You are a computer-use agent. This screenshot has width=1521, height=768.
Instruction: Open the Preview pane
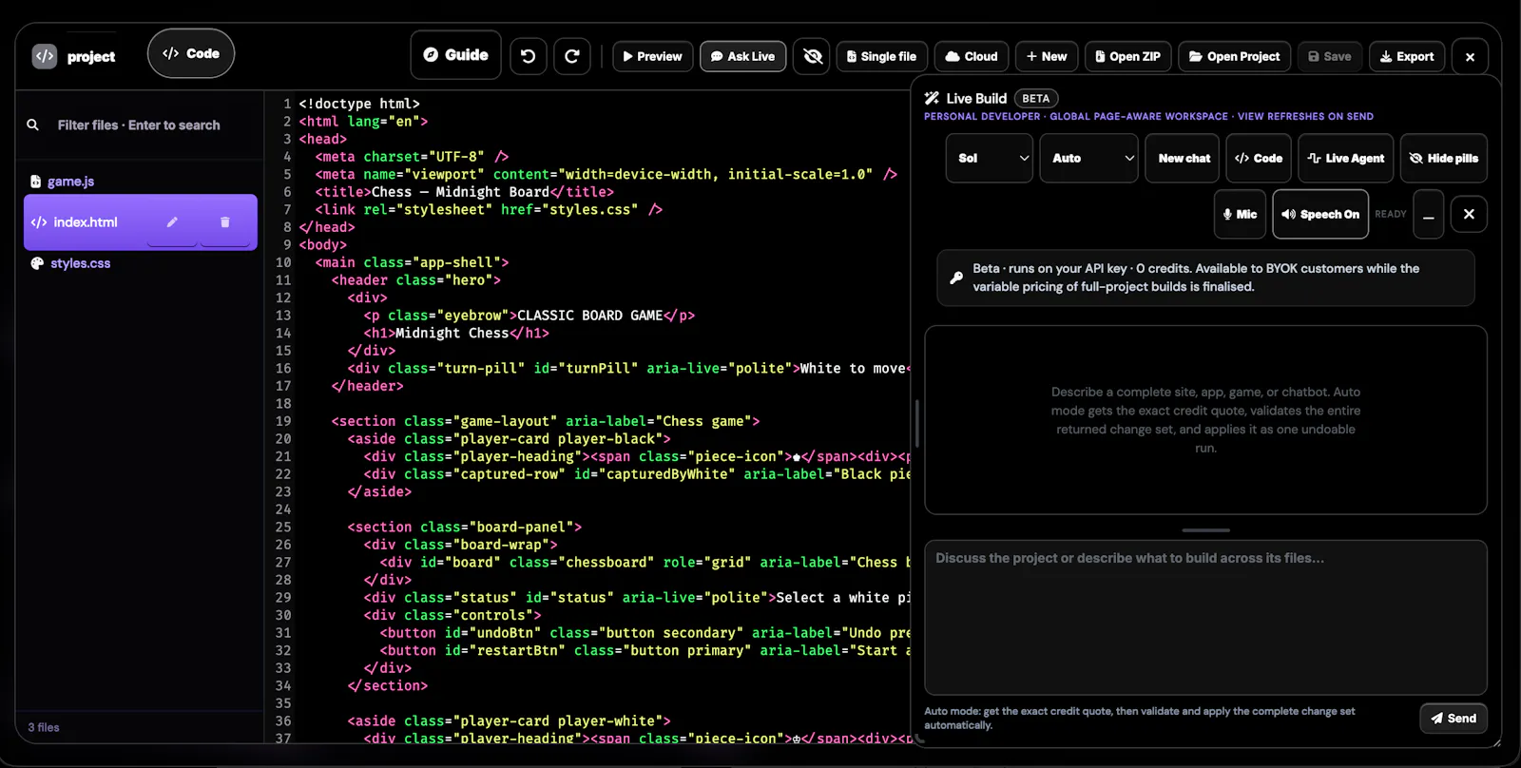click(653, 56)
